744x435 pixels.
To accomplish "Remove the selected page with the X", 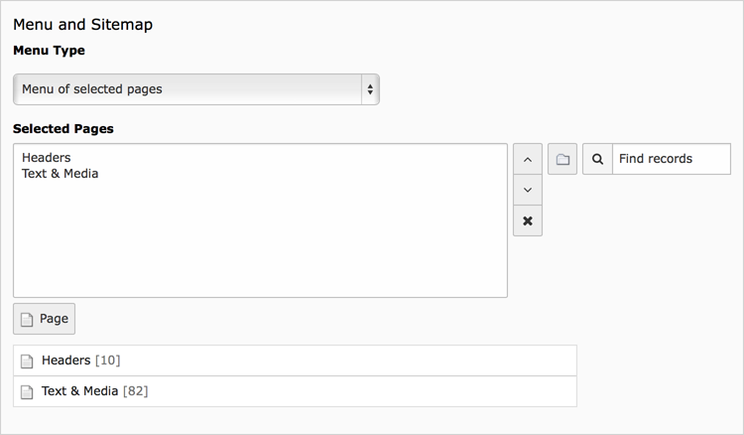I will (x=527, y=220).
